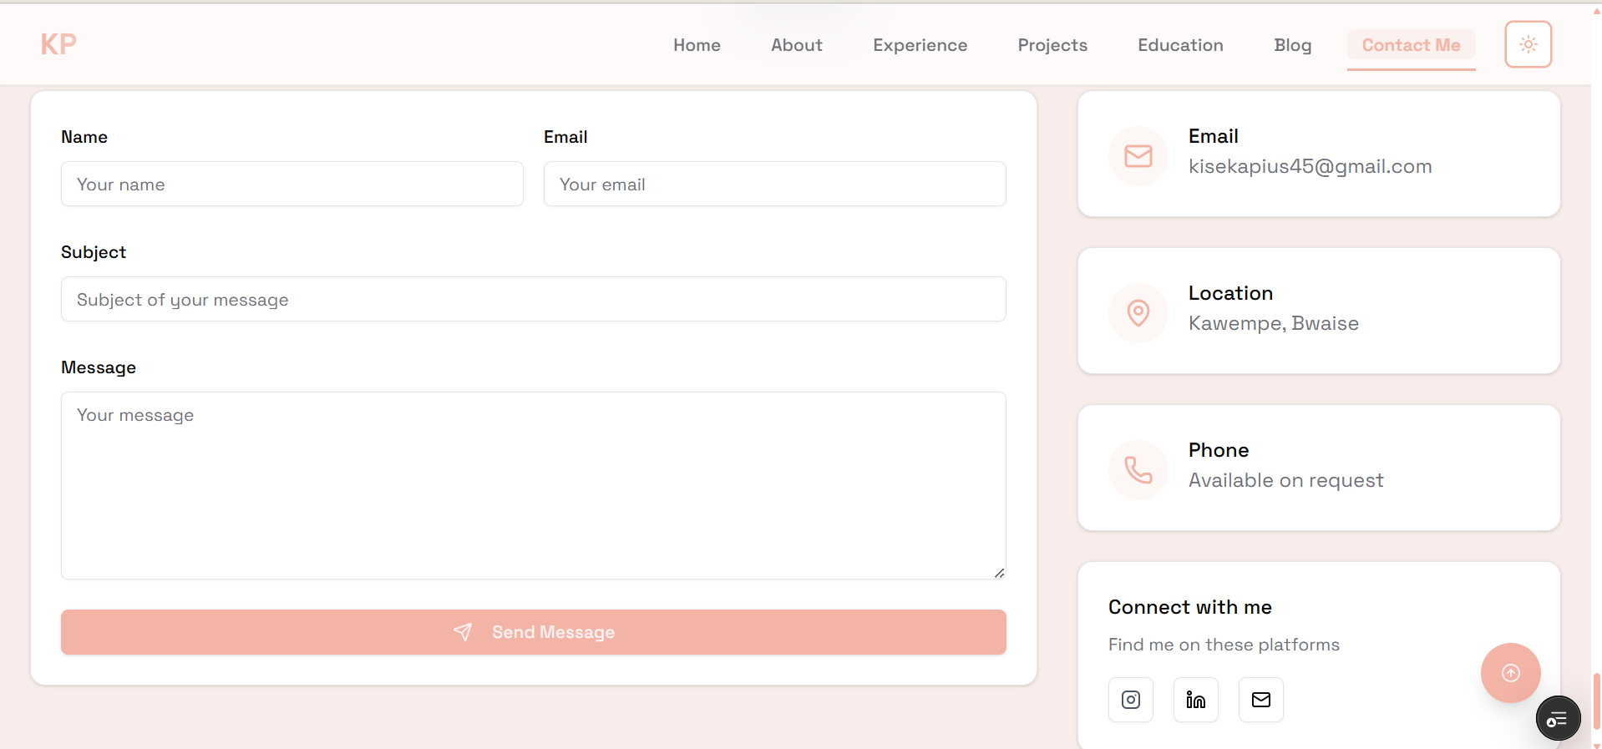Click into the Subject of your message field
The width and height of the screenshot is (1602, 749).
[x=533, y=299]
